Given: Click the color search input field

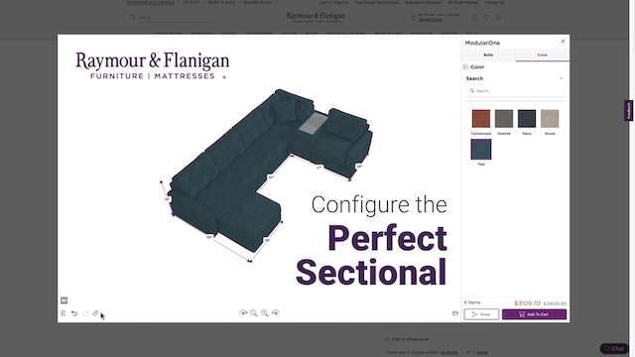Looking at the screenshot, I should 516,91.
